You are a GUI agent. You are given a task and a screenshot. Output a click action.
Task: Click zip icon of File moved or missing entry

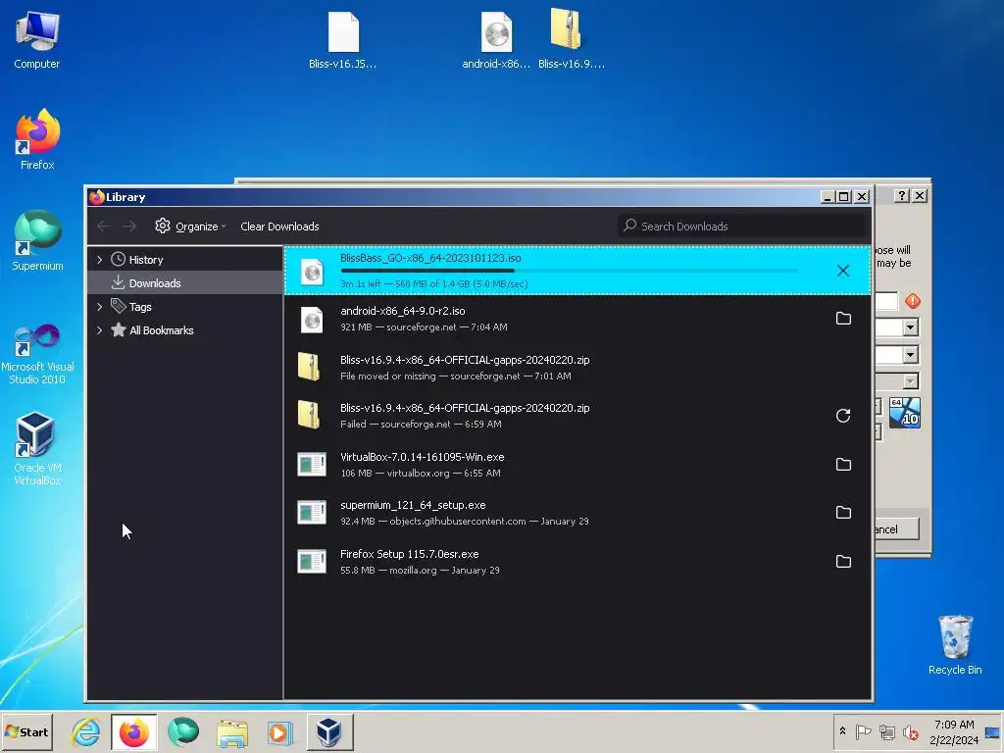coord(309,367)
